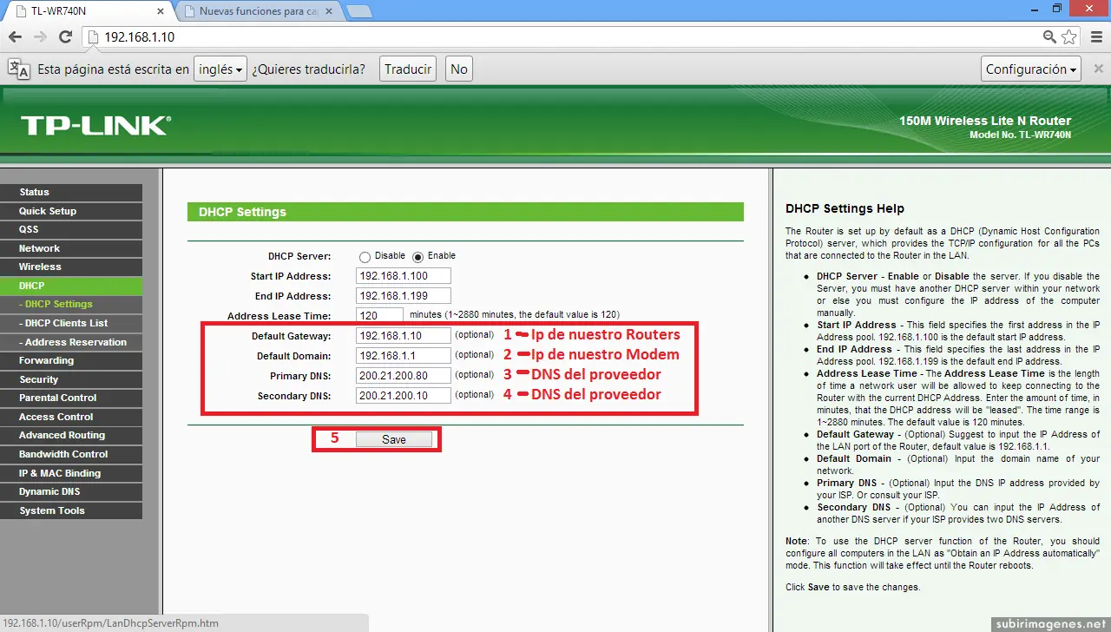Image resolution: width=1111 pixels, height=632 pixels.
Task: Open the Security menu
Action: click(x=71, y=379)
